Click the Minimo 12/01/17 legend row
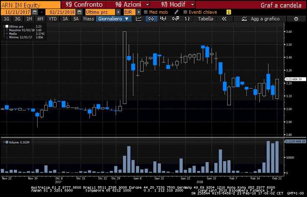This screenshot has height=197, width=307. [26, 37]
